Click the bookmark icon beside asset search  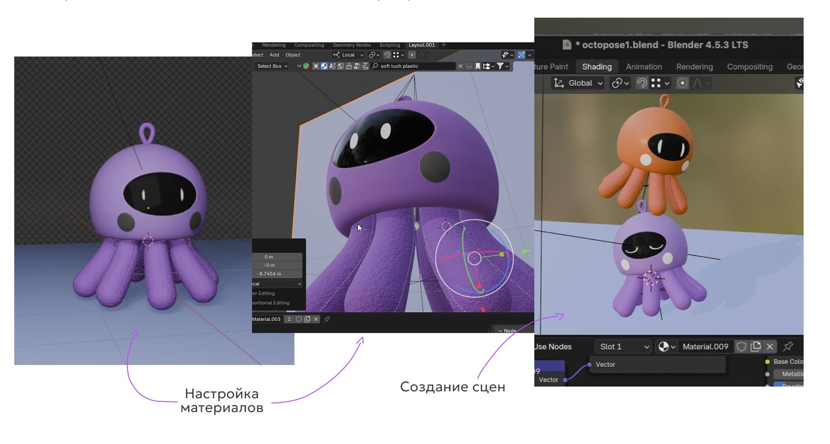478,66
